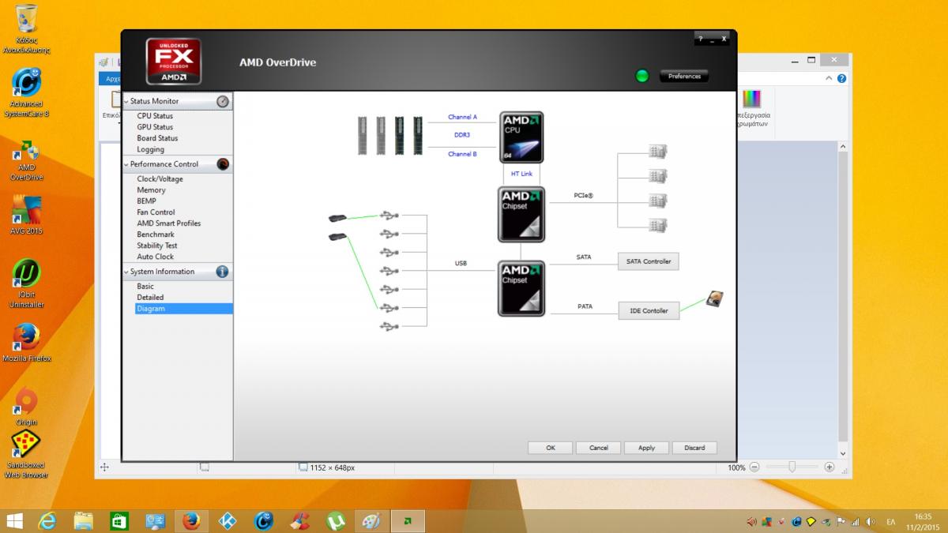Open Basic system information
This screenshot has width=948, height=533.
(145, 287)
